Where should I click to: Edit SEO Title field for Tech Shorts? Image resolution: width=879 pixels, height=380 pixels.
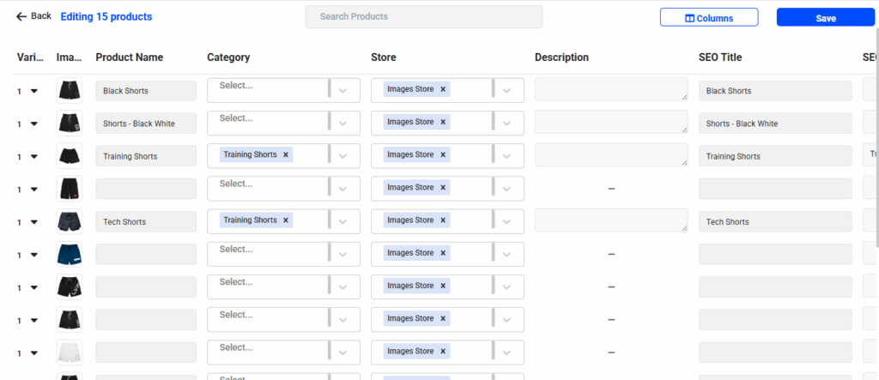tap(775, 221)
